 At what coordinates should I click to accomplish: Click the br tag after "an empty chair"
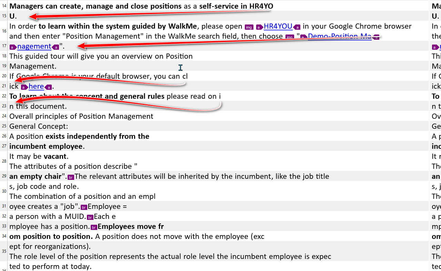point(71,177)
